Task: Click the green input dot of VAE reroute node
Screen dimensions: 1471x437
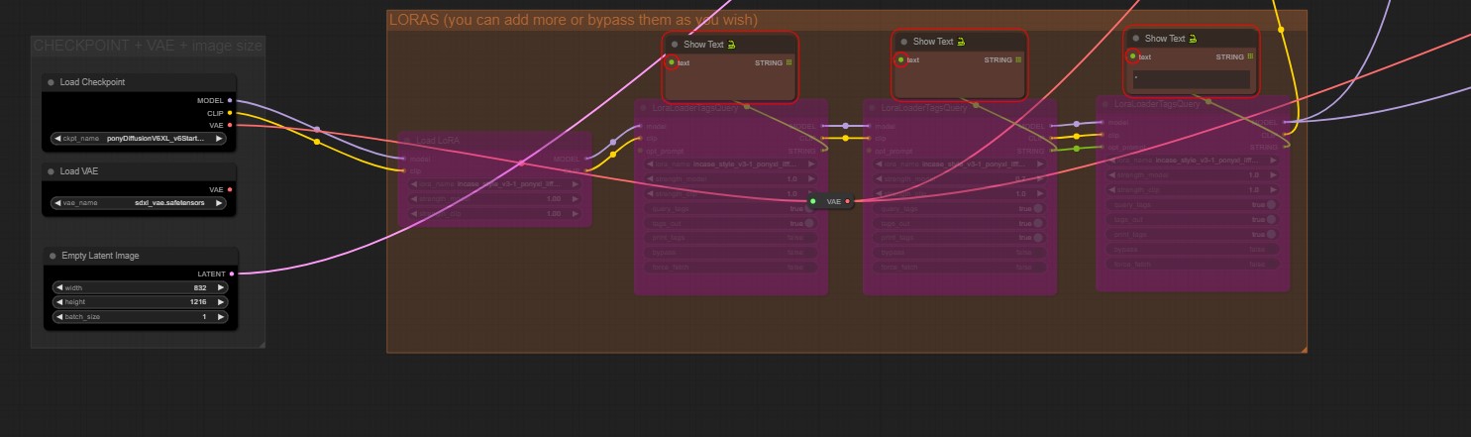Action: pos(813,201)
